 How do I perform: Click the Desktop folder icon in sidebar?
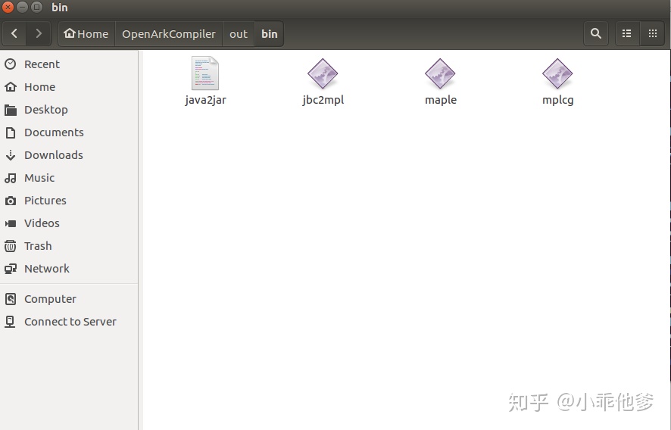[x=11, y=110]
